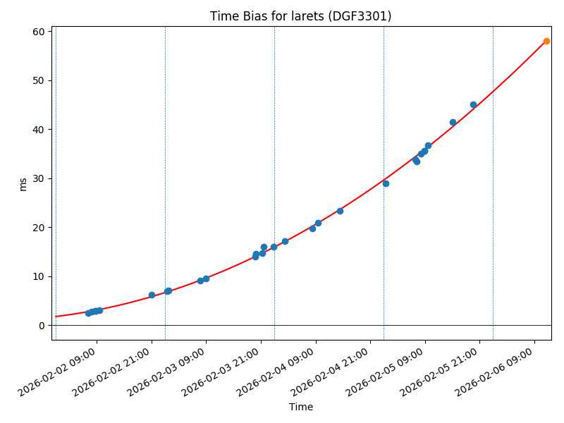
Task: Click the blue data point near 29 ms
Action: coord(386,183)
